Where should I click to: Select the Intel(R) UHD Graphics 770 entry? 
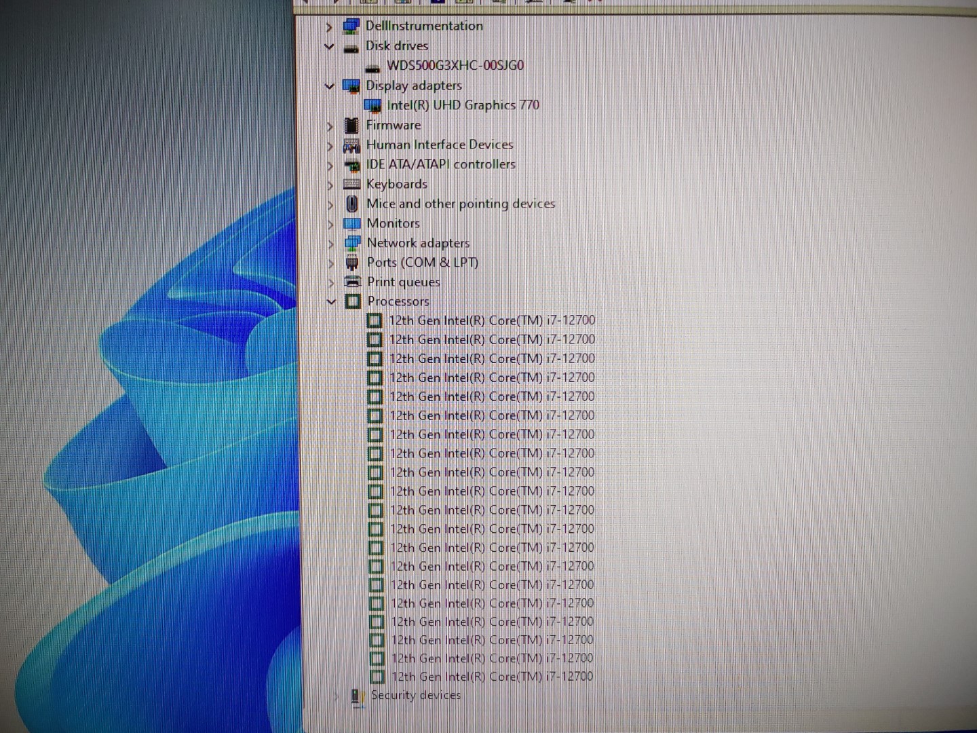463,105
